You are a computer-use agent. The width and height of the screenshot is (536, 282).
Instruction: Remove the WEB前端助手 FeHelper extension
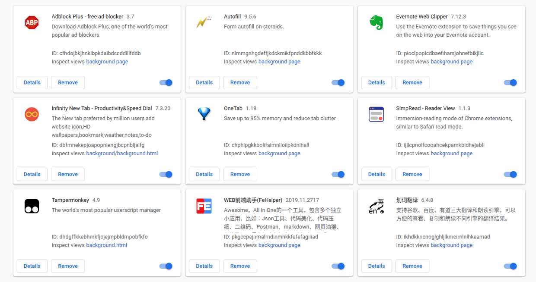pyautogui.click(x=240, y=266)
